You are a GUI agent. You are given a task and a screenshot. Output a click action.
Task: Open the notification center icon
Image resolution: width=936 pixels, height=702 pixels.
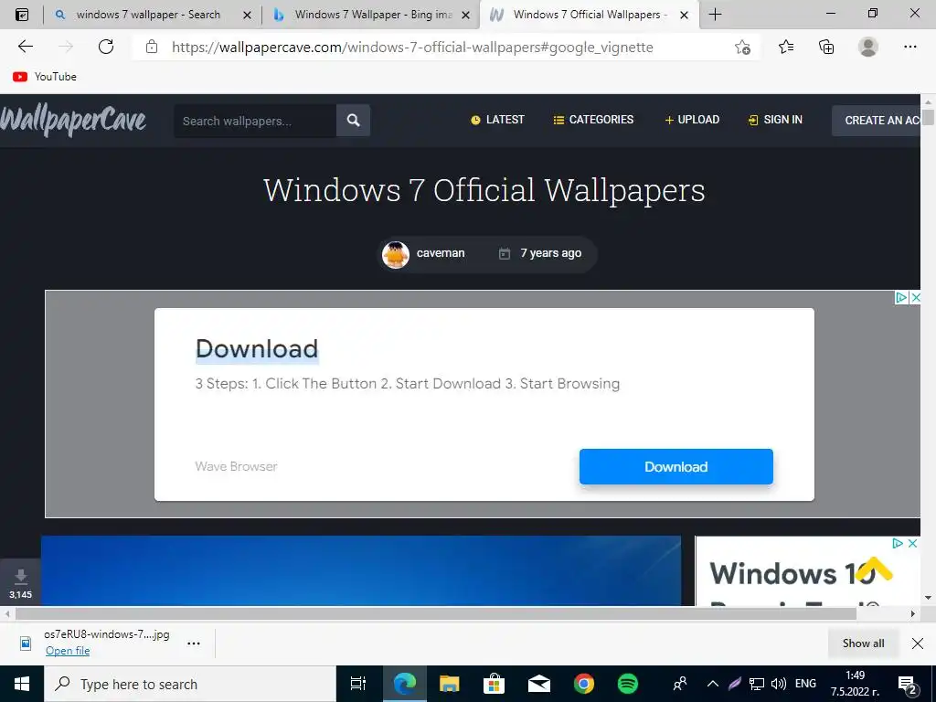pos(908,685)
